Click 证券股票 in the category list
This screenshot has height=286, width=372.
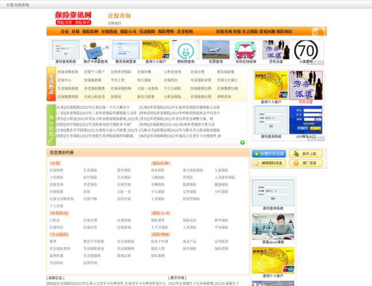pos(221,241)
